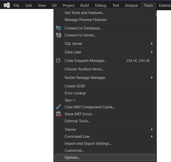Open the Build menu

pyautogui.click(x=85, y=5)
